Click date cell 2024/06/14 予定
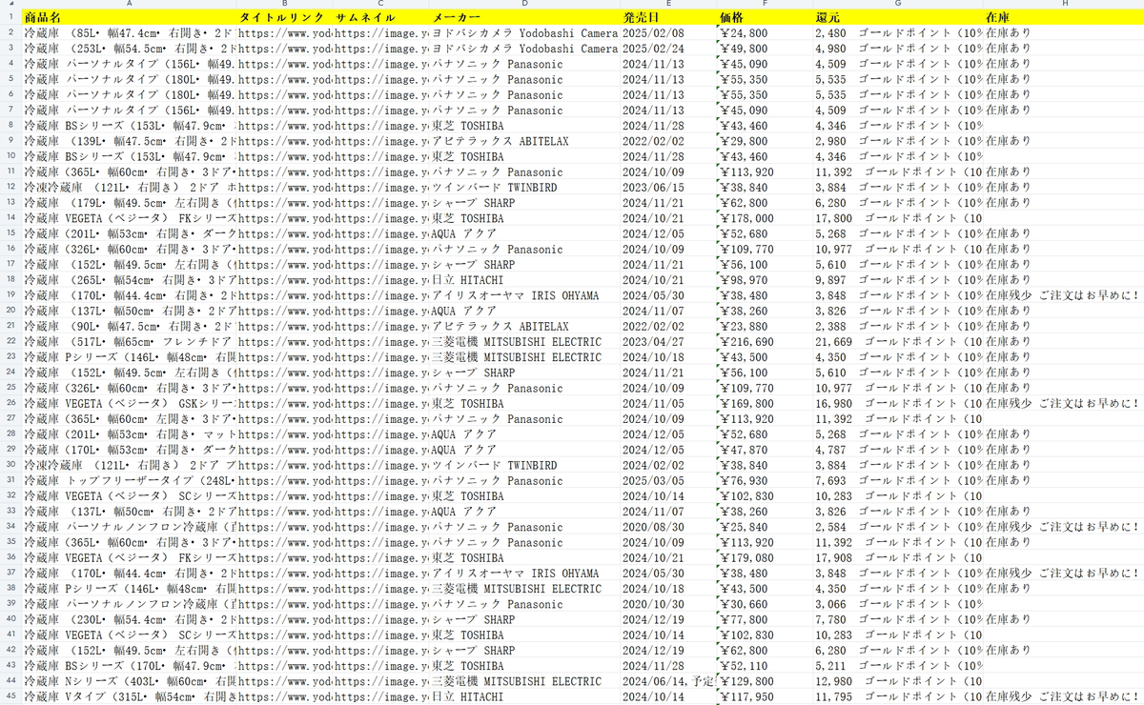Screen dimensions: 1144x705 pos(668,681)
